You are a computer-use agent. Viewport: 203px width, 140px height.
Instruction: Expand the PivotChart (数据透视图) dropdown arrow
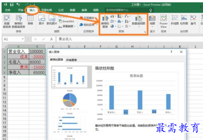139,27
